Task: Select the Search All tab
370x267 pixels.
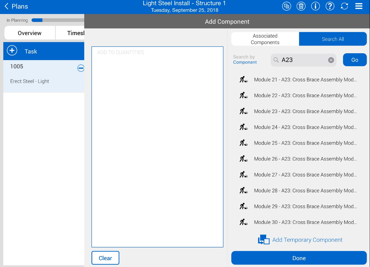Action: [x=333, y=39]
